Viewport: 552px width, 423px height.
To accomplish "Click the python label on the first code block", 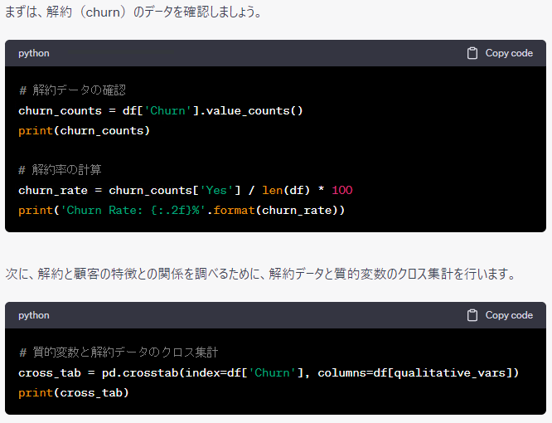I will pos(34,53).
